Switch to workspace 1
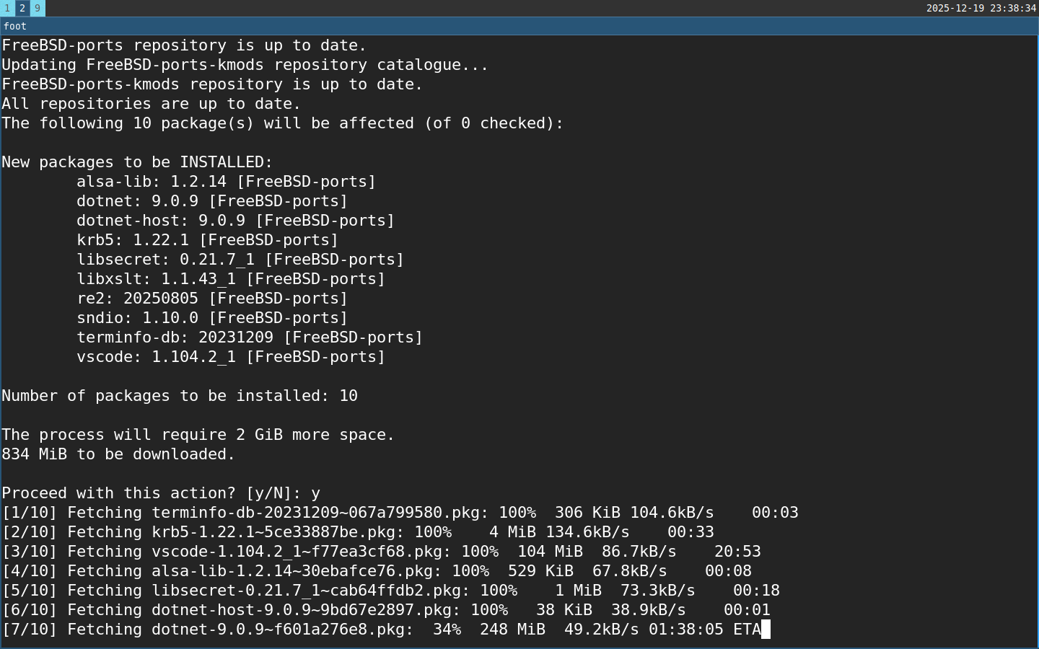1039x649 pixels. [x=7, y=8]
